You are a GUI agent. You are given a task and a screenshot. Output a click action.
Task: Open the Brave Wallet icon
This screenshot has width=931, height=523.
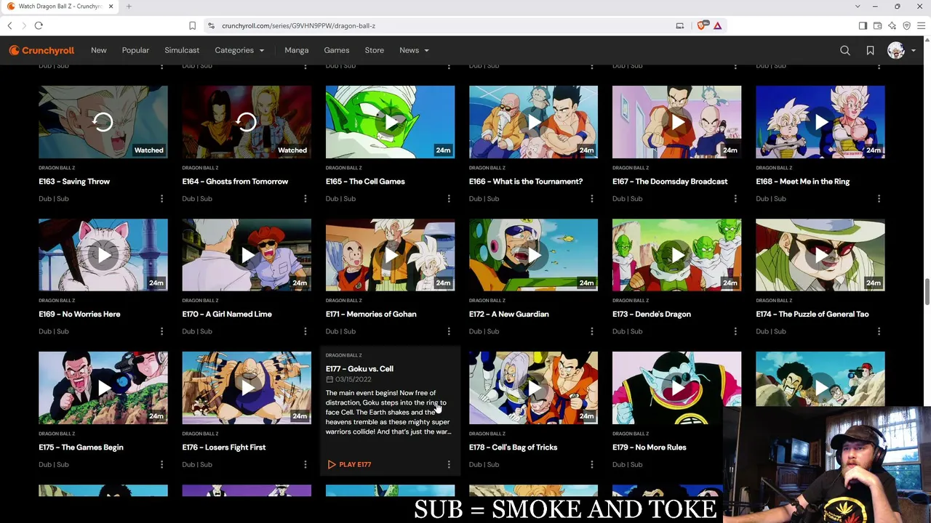(877, 25)
